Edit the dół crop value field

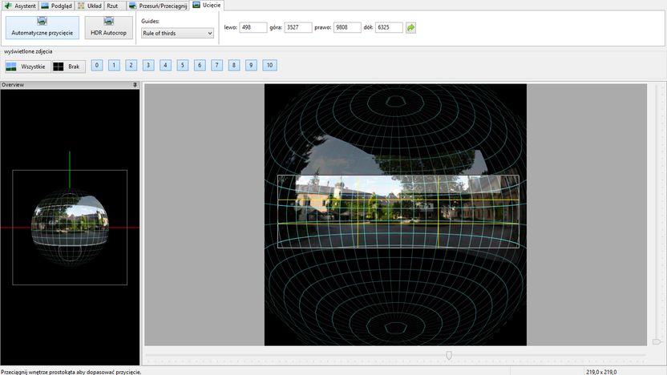click(389, 27)
